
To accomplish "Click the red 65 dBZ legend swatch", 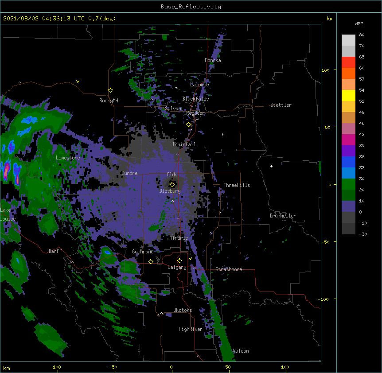I will point(348,62).
